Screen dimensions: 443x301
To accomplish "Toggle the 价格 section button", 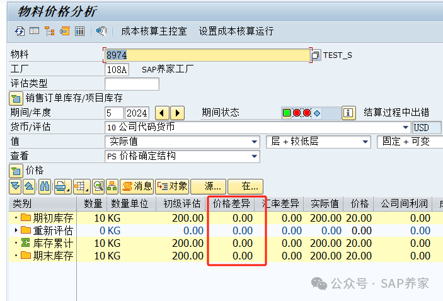I will pyautogui.click(x=16, y=171).
